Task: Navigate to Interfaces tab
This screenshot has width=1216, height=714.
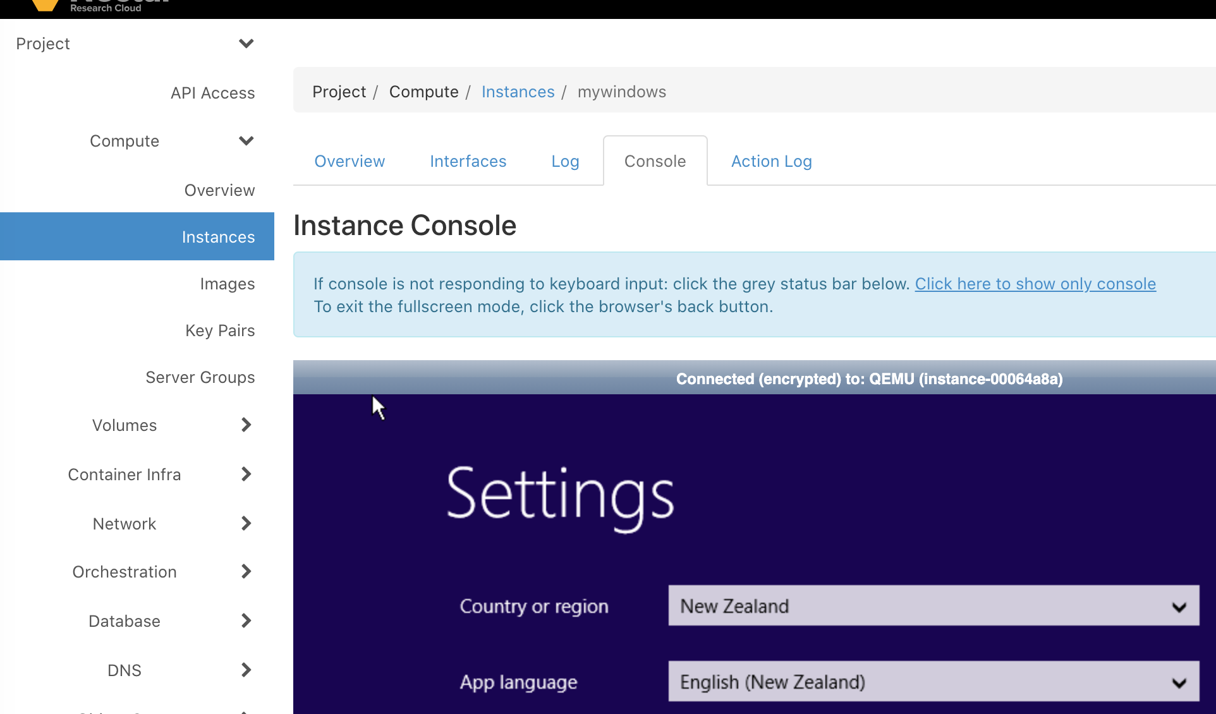Action: point(468,160)
